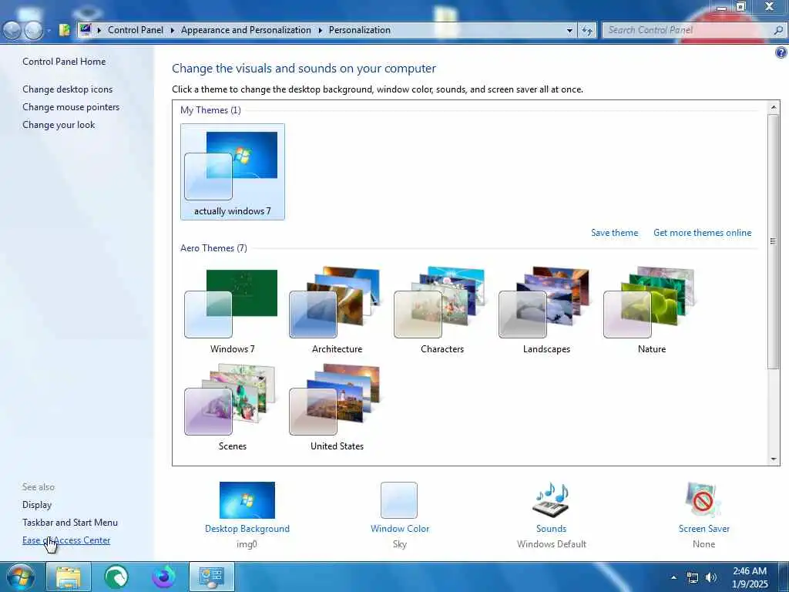The image size is (789, 592).
Task: Click the Refresh button beside address bar
Action: click(x=586, y=30)
